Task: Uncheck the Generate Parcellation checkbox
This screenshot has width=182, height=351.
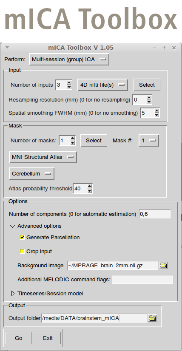Action: (22, 237)
